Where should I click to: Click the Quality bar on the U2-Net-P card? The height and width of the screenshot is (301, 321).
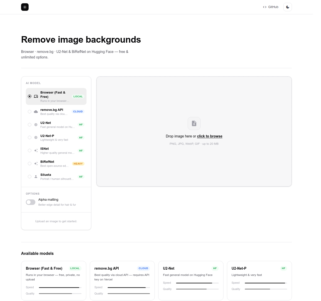(x=266, y=289)
